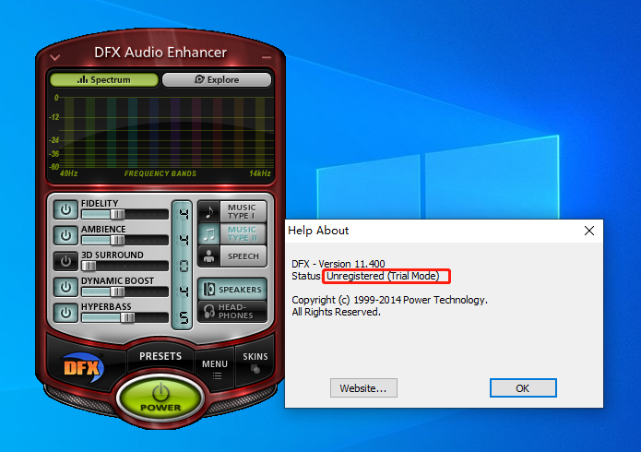Screen dimensions: 641x452
Task: Choose Headphones output mode
Action: [x=232, y=311]
